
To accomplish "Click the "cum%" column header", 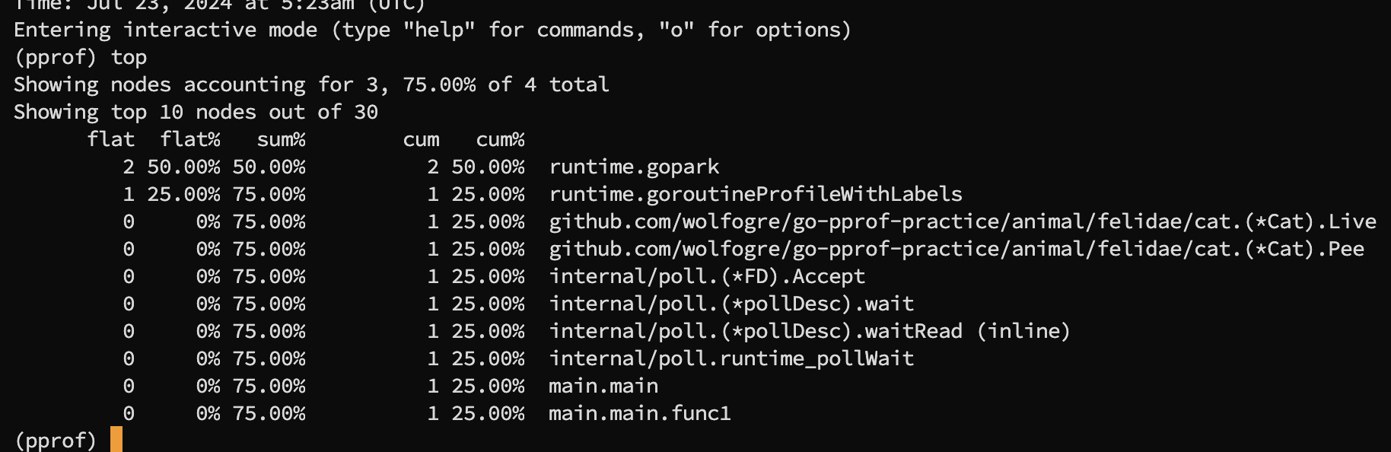I will (x=500, y=139).
